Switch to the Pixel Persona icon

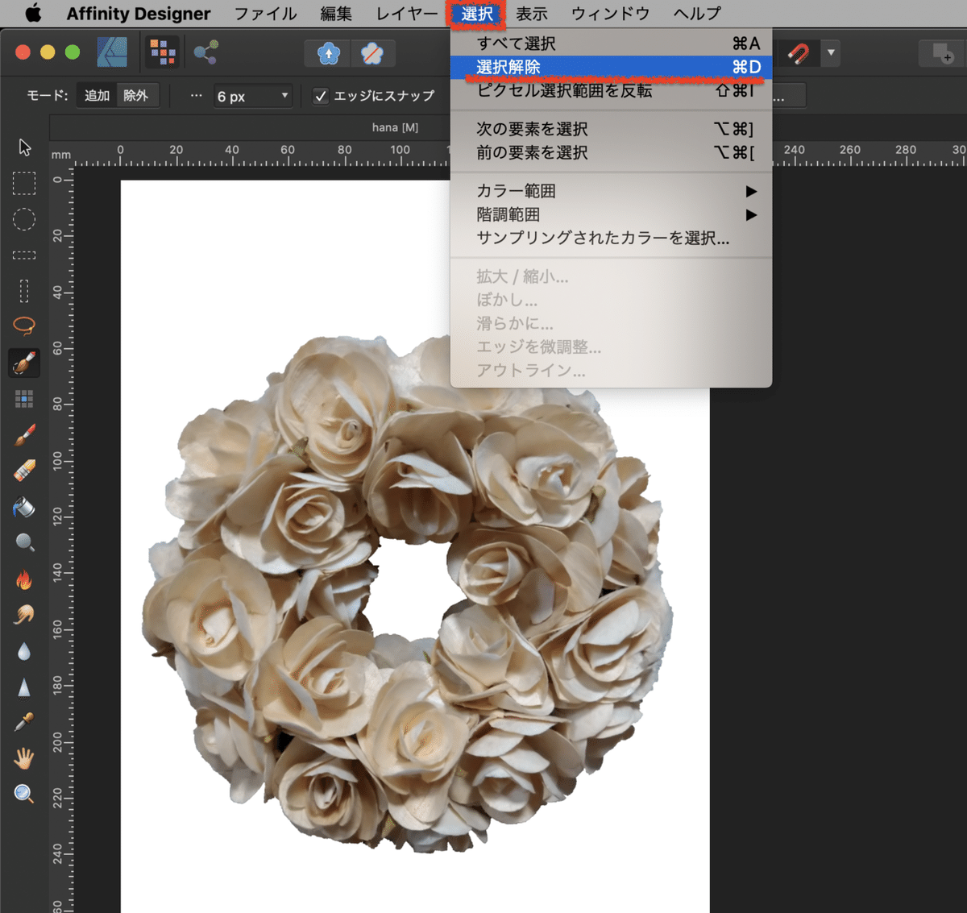tap(163, 52)
